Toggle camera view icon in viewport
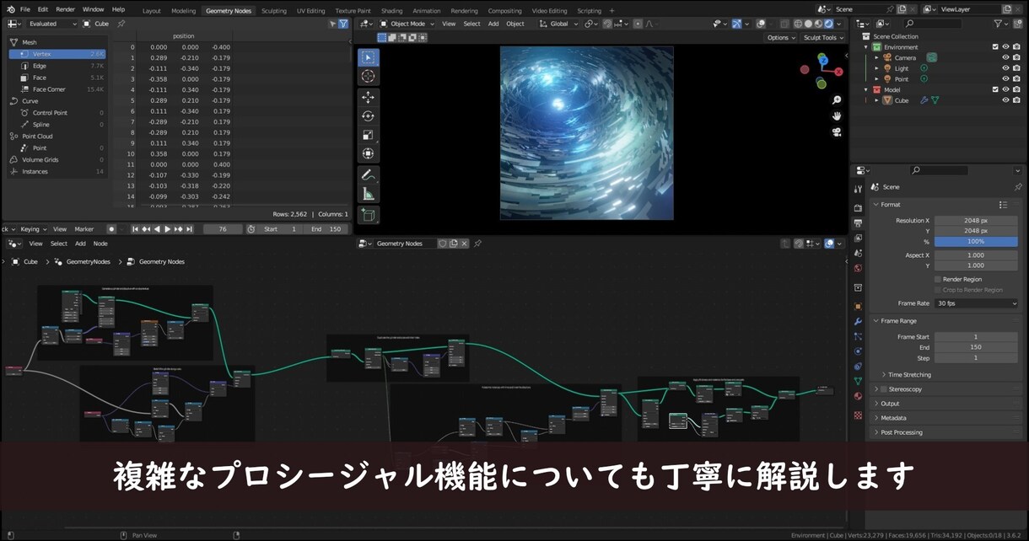Screen dimensions: 1029x541 point(837,131)
